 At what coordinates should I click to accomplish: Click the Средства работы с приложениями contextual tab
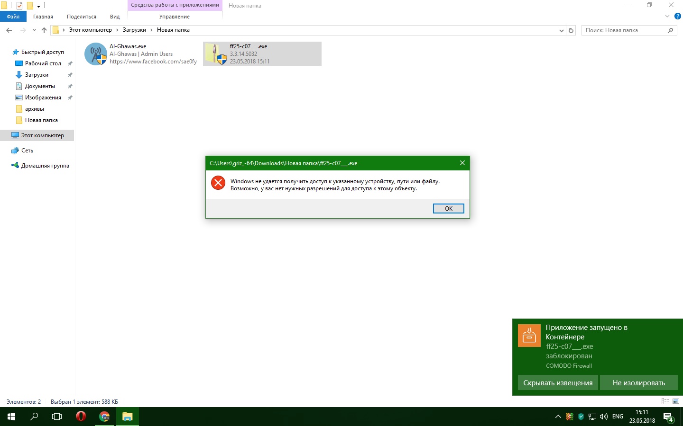pyautogui.click(x=175, y=5)
